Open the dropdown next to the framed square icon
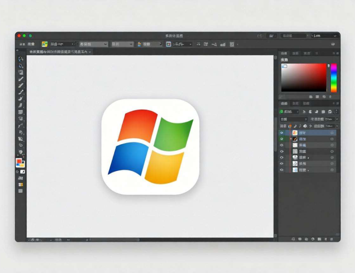The height and width of the screenshot is (273, 355). point(182,44)
